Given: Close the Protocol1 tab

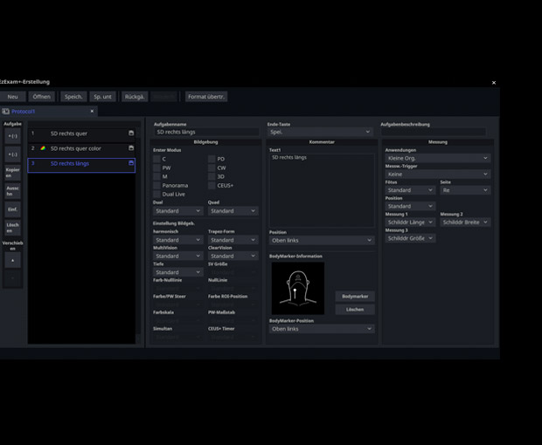Looking at the screenshot, I should [92, 112].
